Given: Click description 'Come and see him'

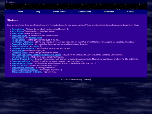Looking at the screenshot, I should coord(34,33).
